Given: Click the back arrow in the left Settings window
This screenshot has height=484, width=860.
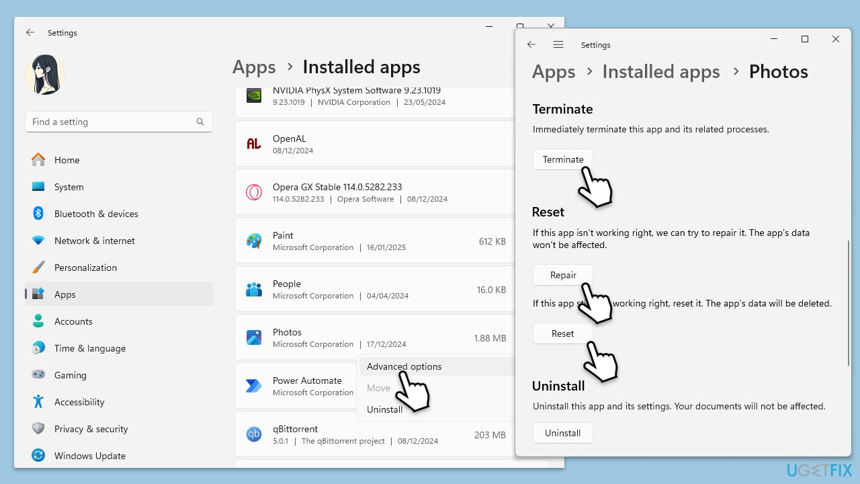Looking at the screenshot, I should tap(30, 32).
